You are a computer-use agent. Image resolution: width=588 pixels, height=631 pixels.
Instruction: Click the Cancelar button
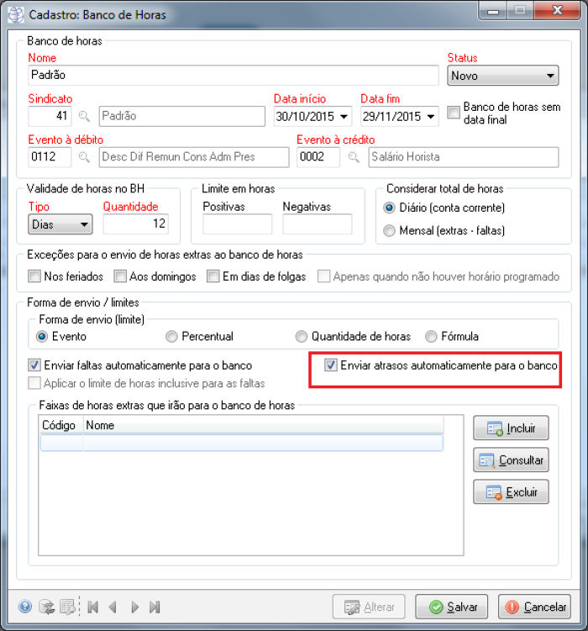(533, 607)
